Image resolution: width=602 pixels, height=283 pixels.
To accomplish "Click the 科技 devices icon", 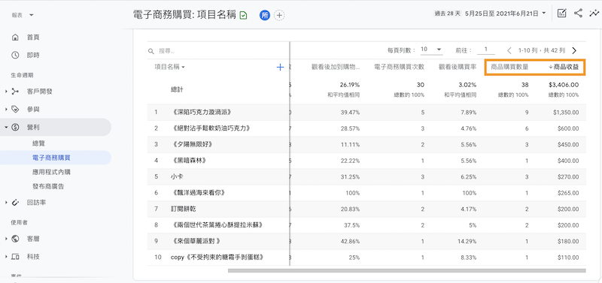I will point(15,257).
